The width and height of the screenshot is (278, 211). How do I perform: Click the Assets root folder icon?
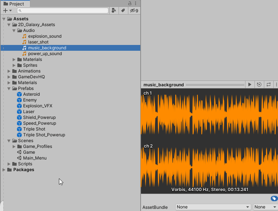tap(9, 19)
